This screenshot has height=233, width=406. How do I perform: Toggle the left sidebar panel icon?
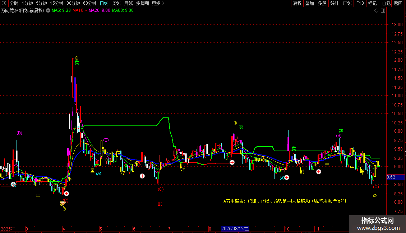point(4,3)
